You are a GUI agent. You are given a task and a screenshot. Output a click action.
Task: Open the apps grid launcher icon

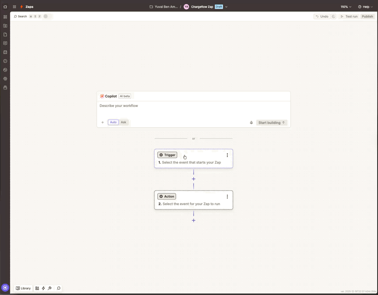click(15, 7)
